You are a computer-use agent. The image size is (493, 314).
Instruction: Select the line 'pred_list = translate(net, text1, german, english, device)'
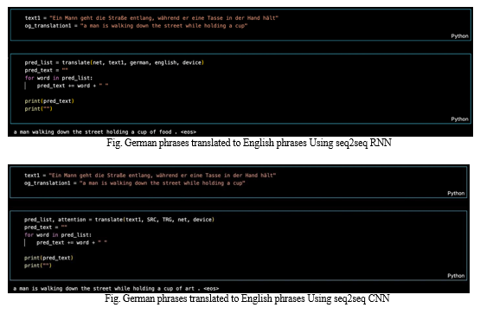coord(114,62)
